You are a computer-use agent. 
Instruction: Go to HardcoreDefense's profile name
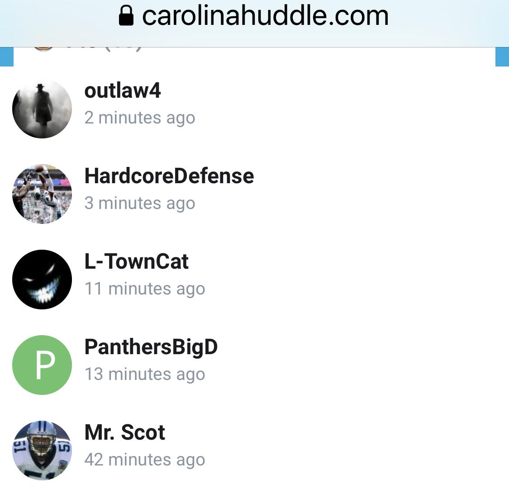point(169,176)
